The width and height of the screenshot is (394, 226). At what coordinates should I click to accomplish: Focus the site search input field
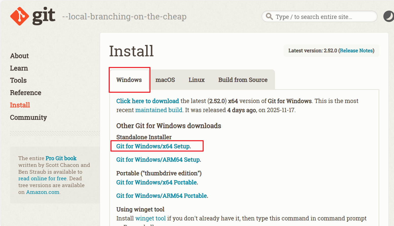click(319, 16)
